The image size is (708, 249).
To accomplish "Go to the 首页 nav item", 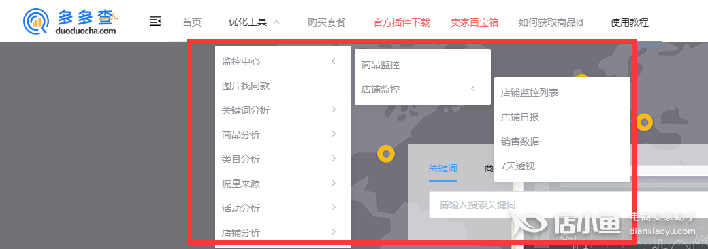I will pyautogui.click(x=192, y=22).
